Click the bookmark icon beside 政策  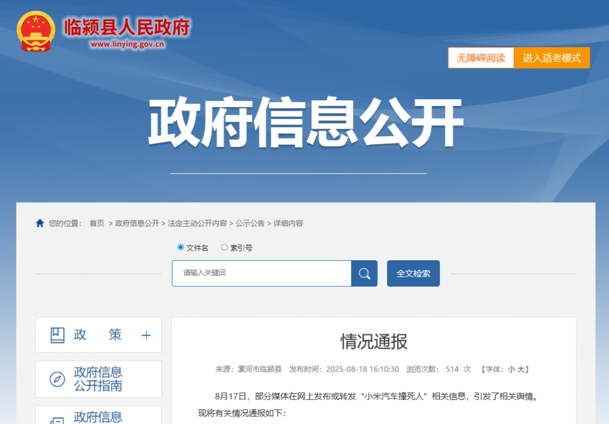coord(58,334)
